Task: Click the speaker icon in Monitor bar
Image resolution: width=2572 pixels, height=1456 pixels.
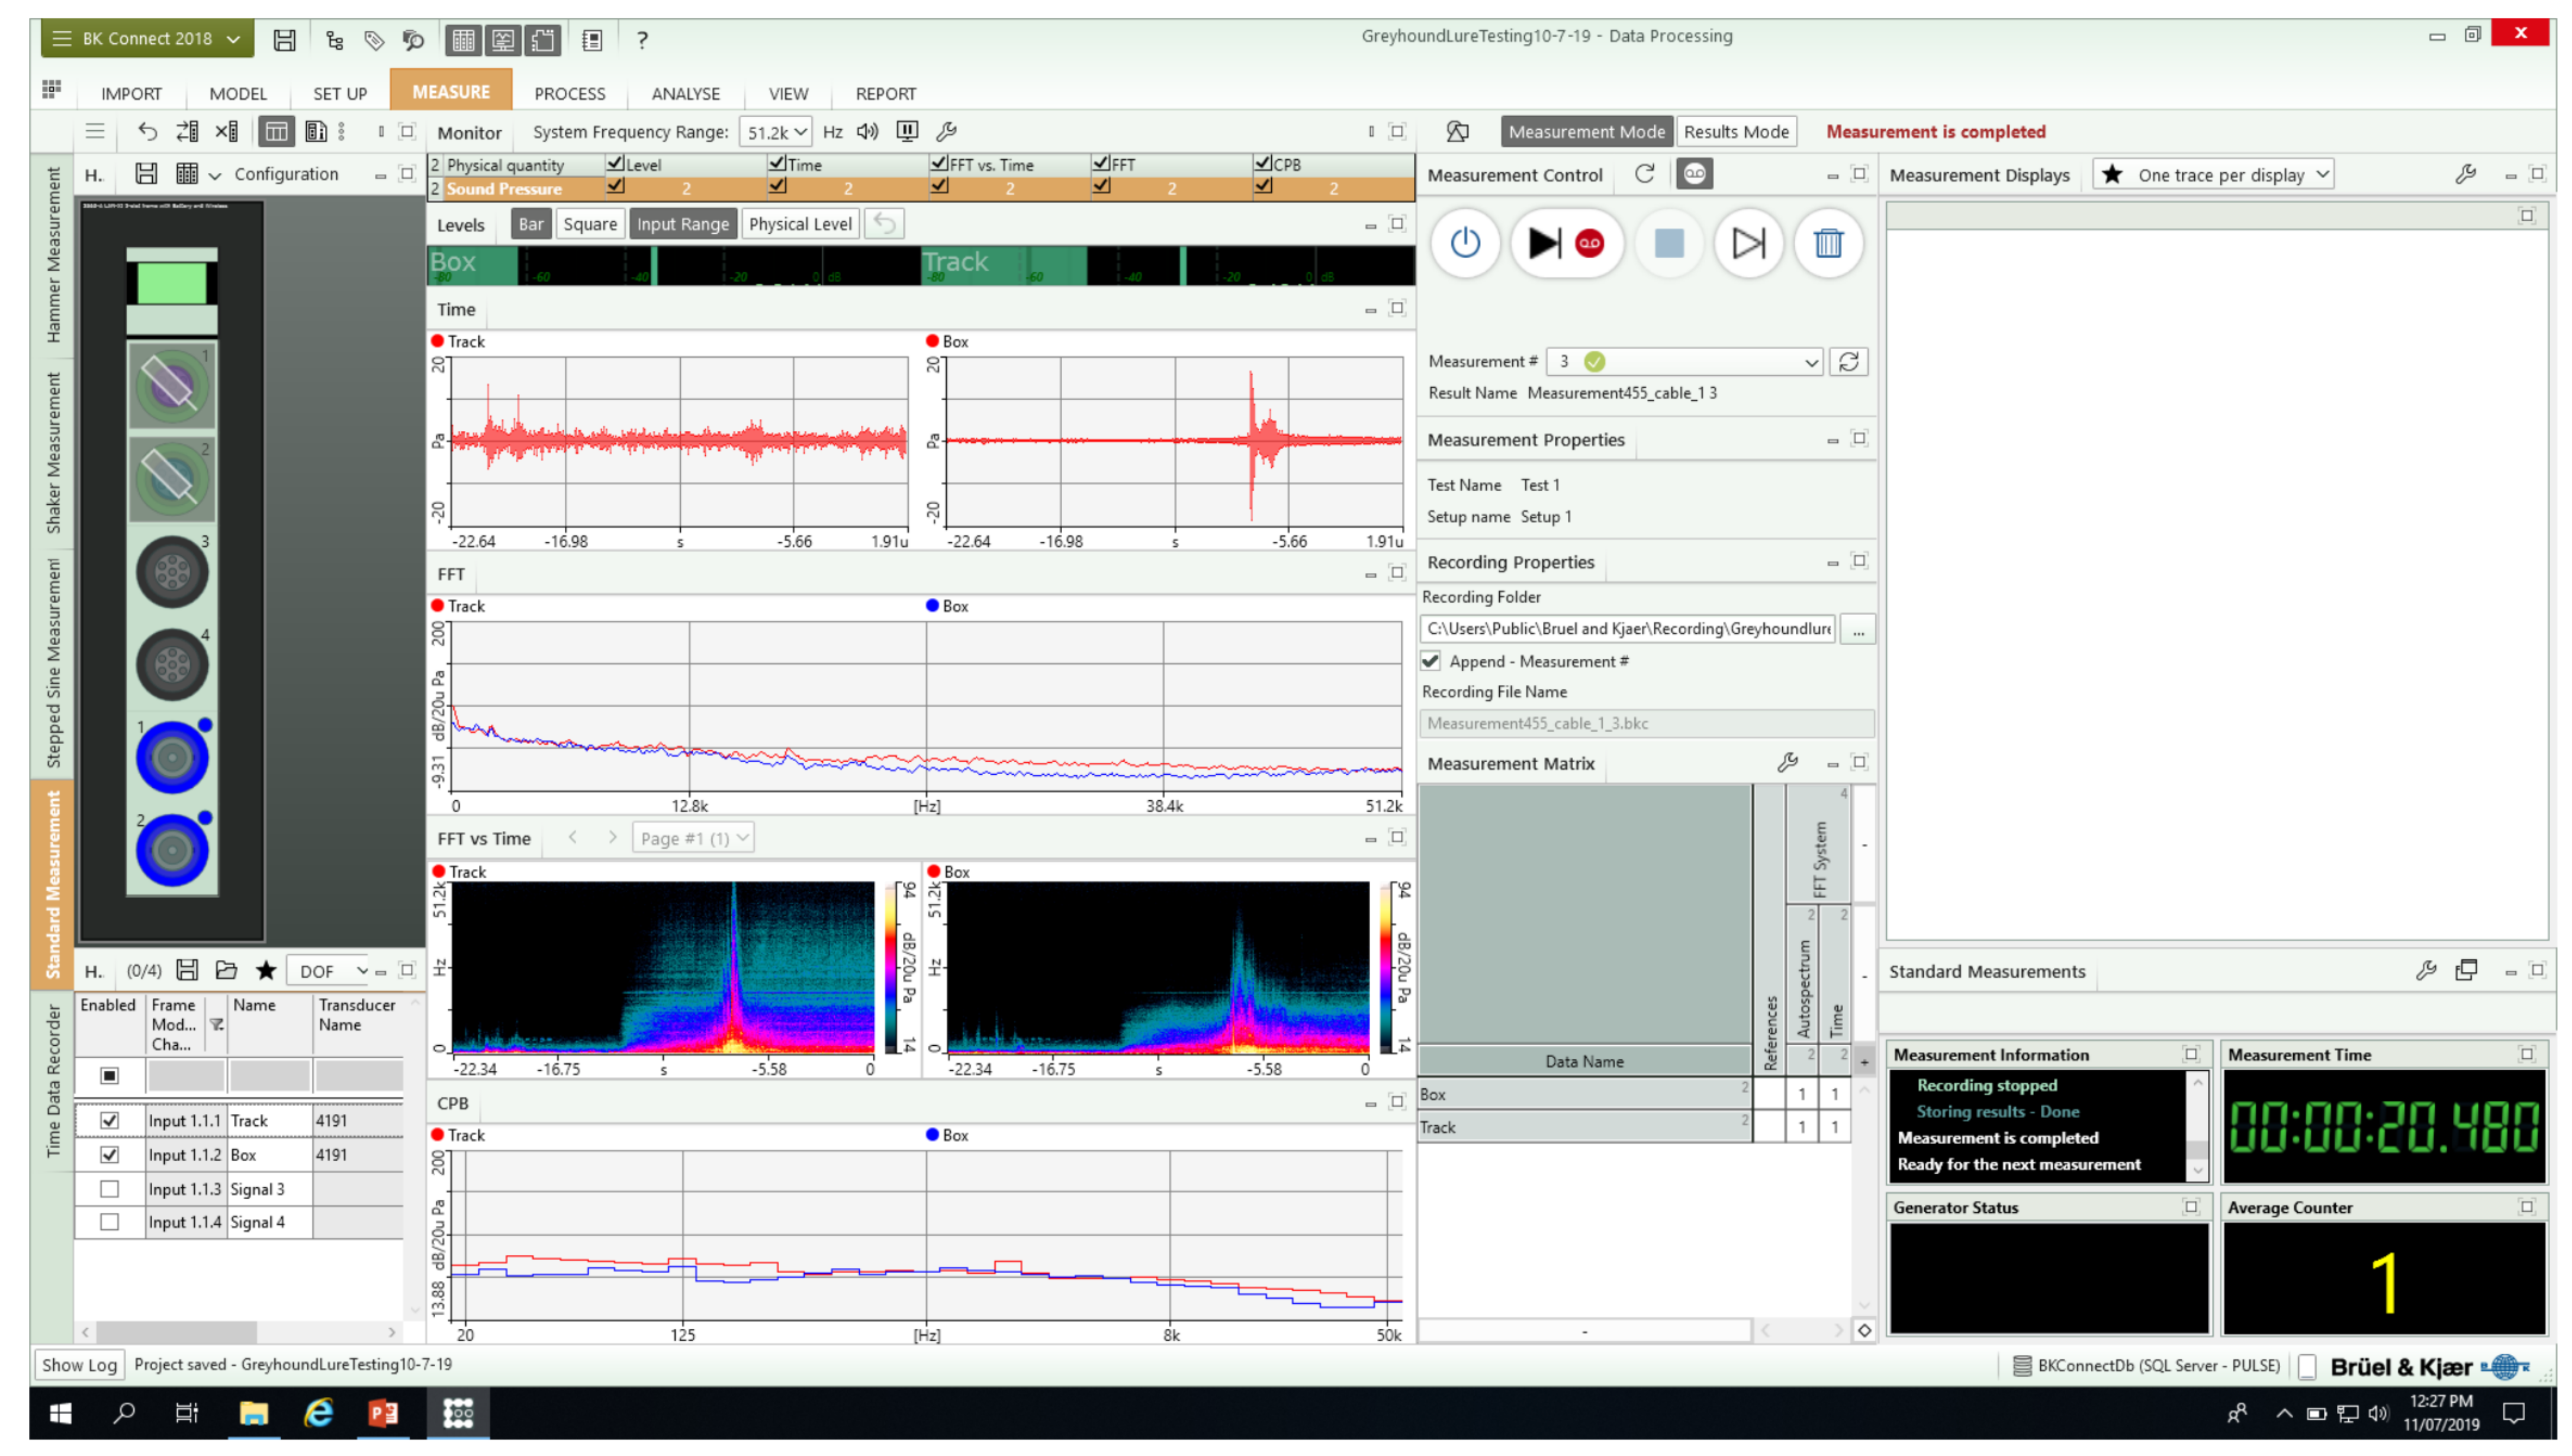Action: point(867,132)
